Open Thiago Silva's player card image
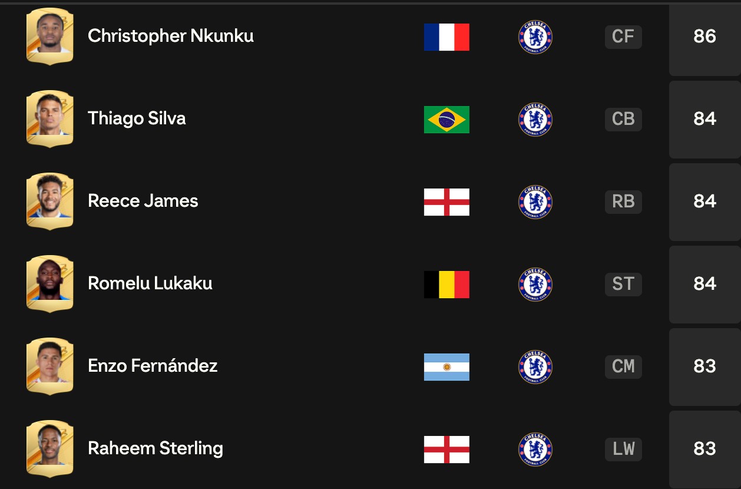Viewport: 741px width, 489px height. tap(50, 118)
